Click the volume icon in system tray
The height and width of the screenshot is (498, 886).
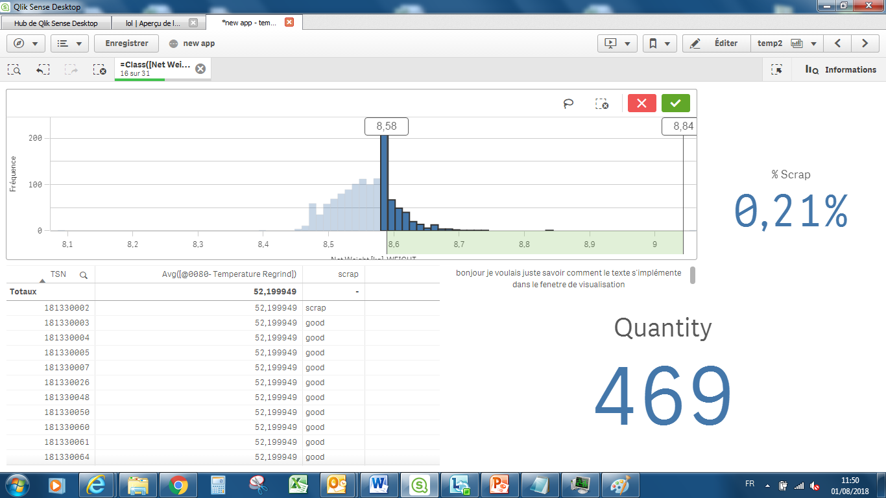pos(815,485)
